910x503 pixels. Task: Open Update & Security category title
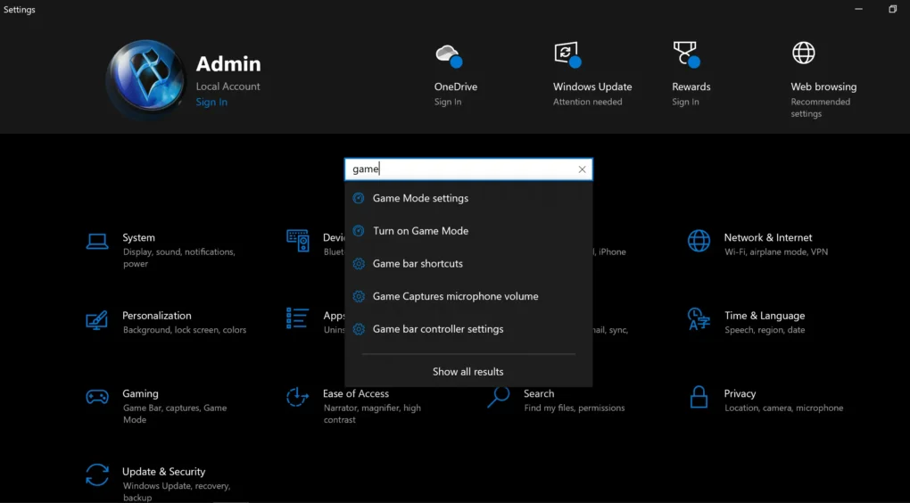[x=163, y=472]
